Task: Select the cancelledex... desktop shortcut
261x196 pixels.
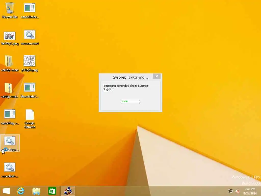Action: tap(30, 10)
